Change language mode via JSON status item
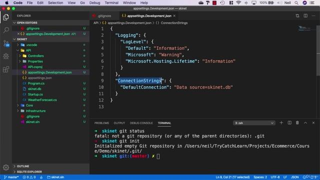 (x=294, y=177)
